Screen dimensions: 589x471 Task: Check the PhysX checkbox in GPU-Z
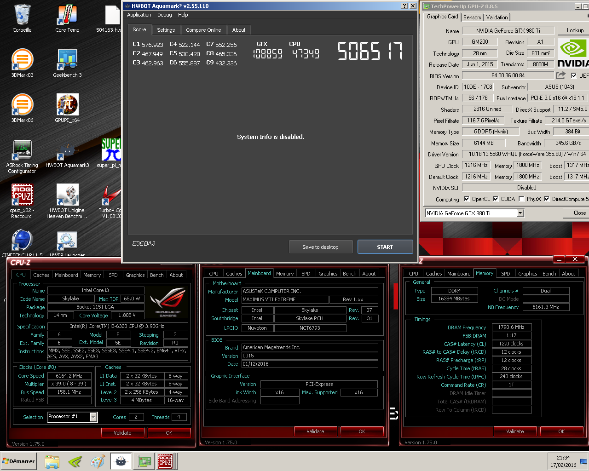[x=521, y=199]
